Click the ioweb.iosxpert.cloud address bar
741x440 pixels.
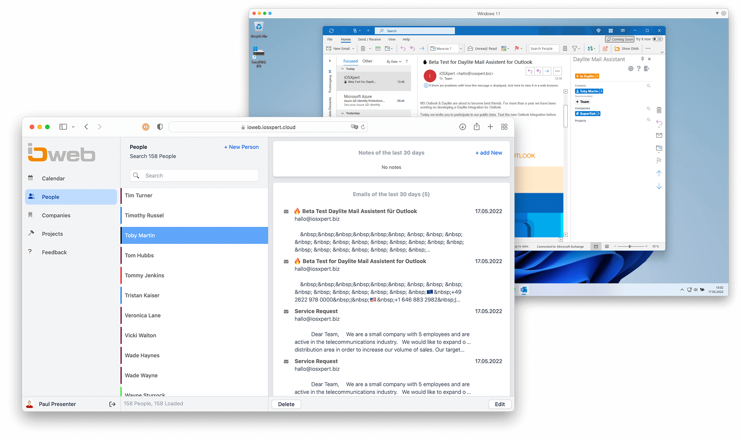pos(268,127)
